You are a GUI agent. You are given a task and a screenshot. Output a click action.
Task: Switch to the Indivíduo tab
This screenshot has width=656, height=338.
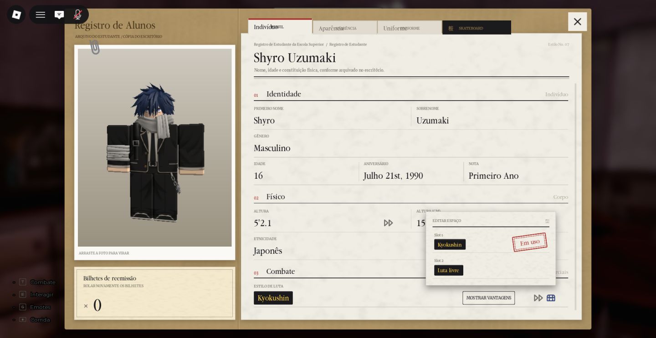(x=280, y=27)
